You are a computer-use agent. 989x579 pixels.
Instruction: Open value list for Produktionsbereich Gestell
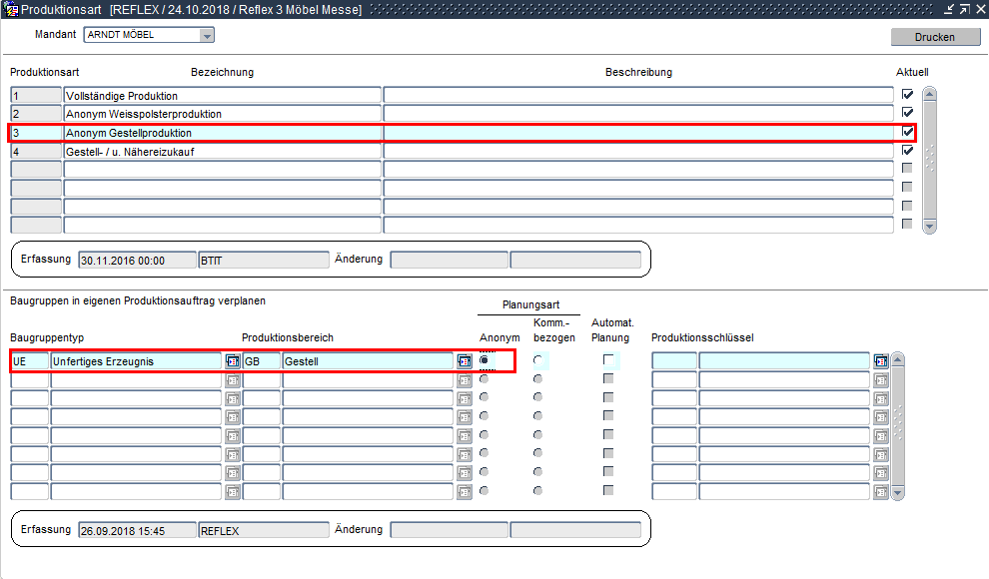[465, 360]
